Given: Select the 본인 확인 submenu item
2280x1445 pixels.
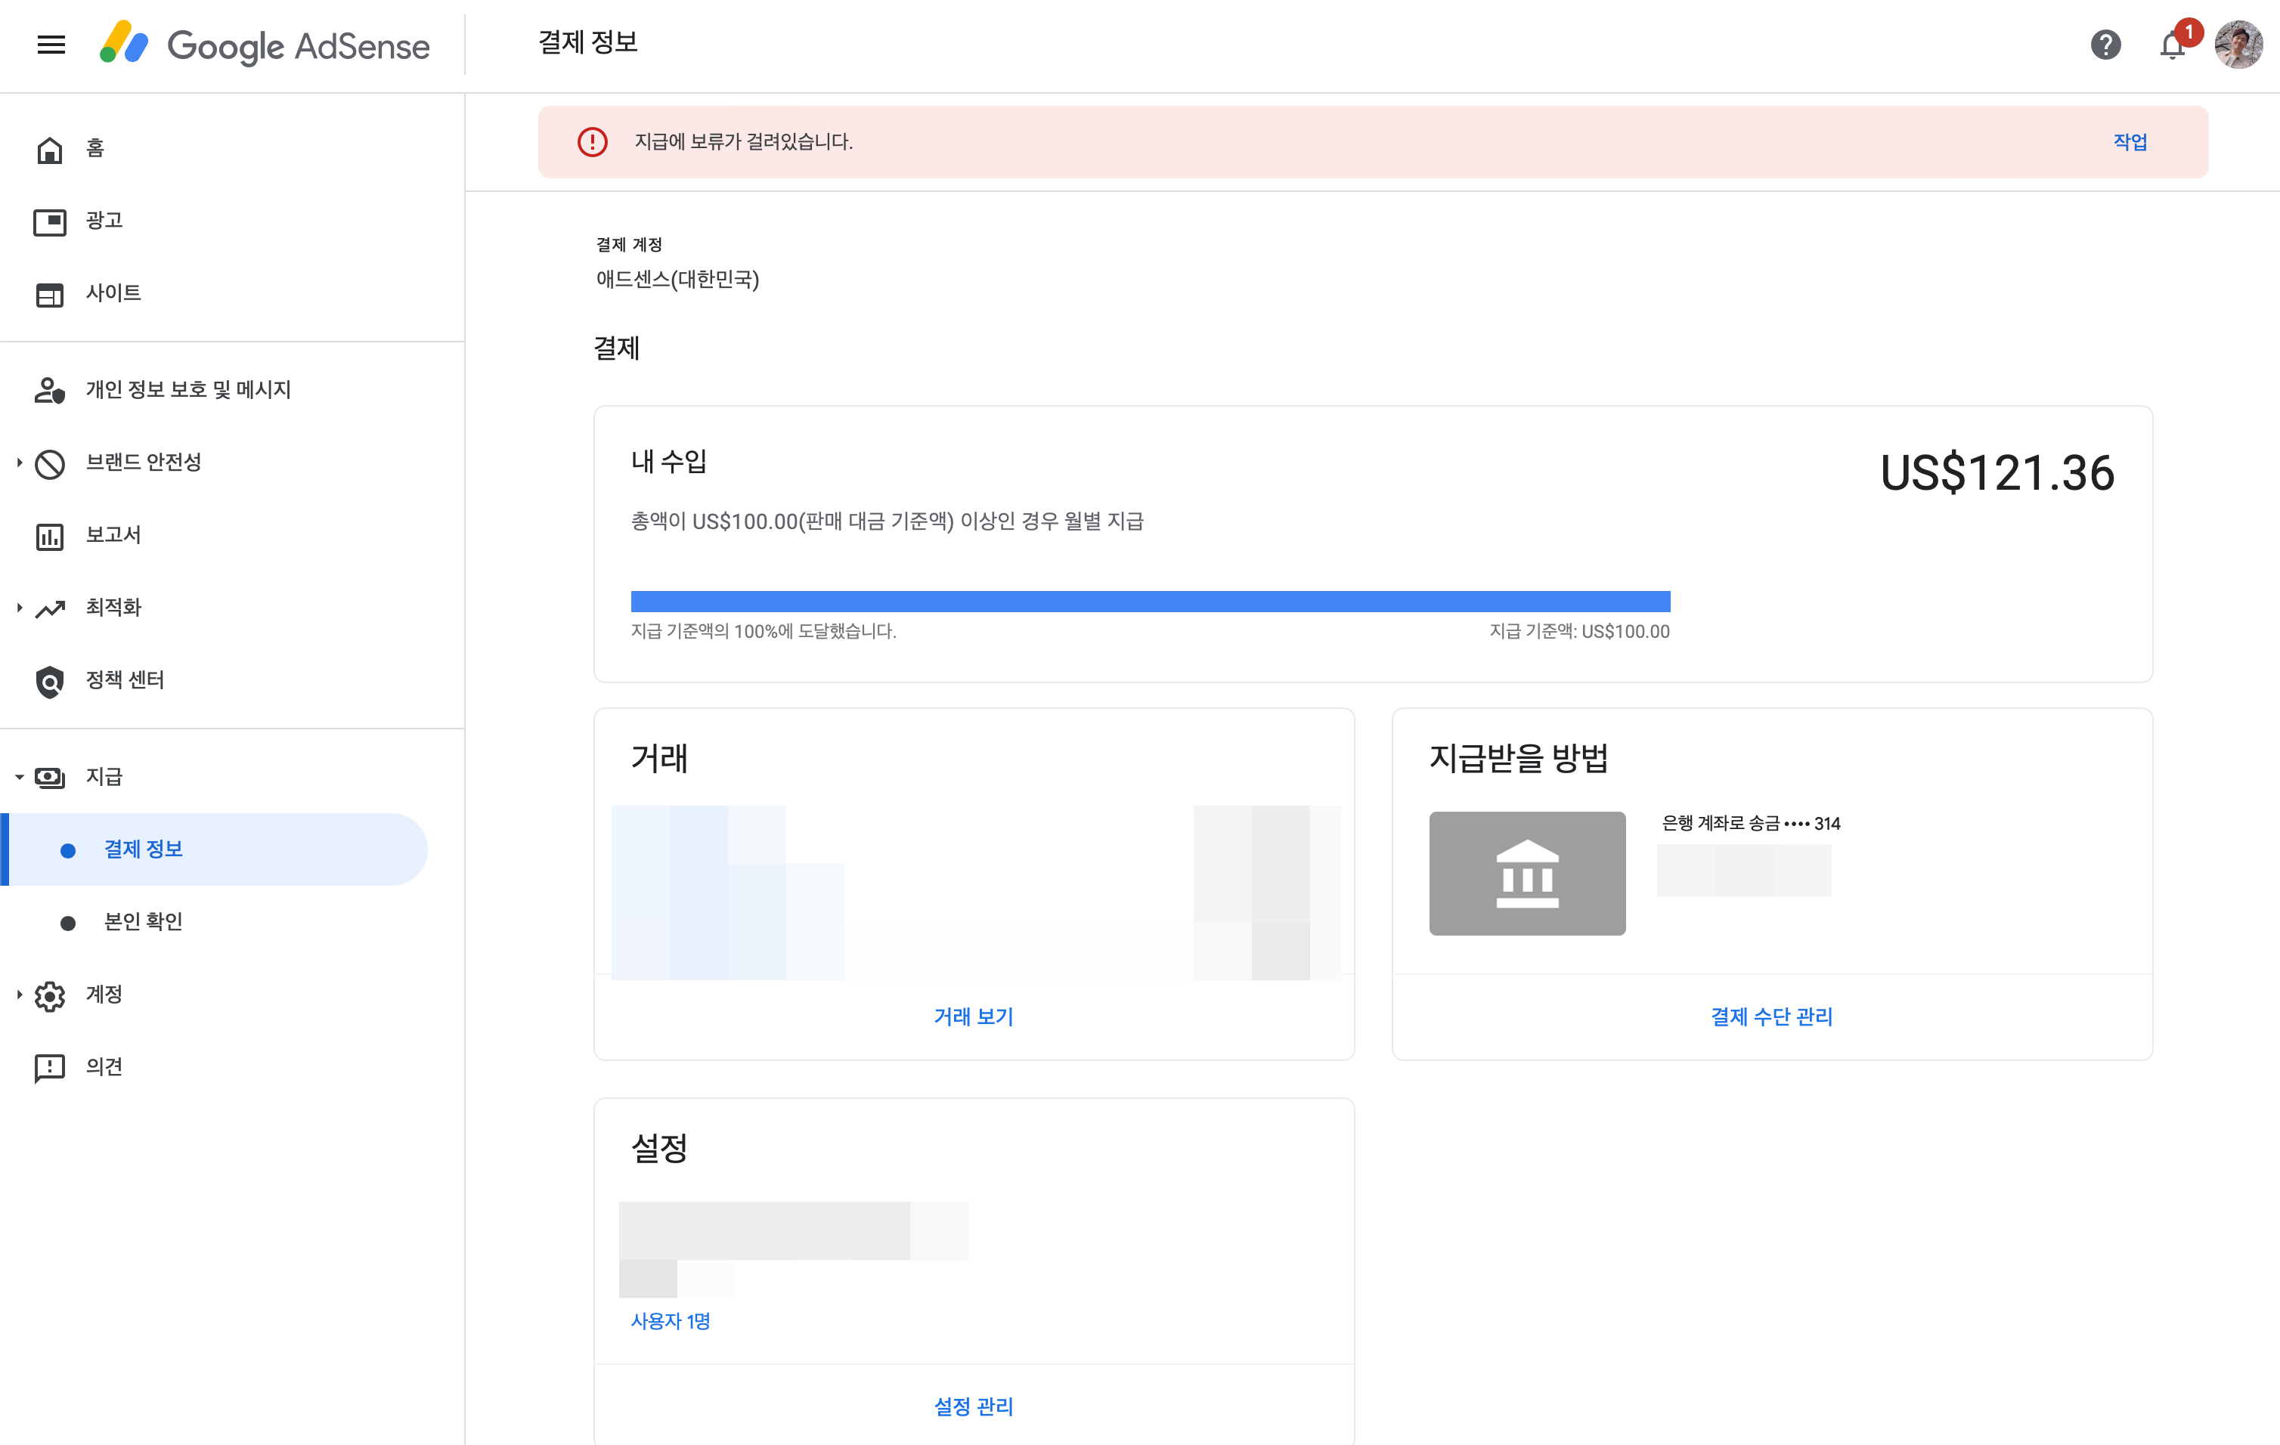Looking at the screenshot, I should coord(143,922).
